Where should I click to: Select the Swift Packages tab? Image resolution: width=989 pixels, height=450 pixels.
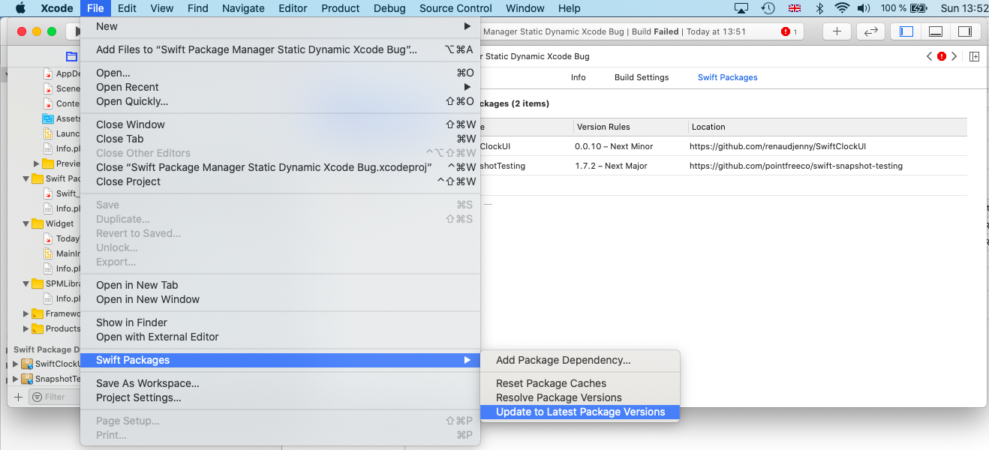click(728, 77)
